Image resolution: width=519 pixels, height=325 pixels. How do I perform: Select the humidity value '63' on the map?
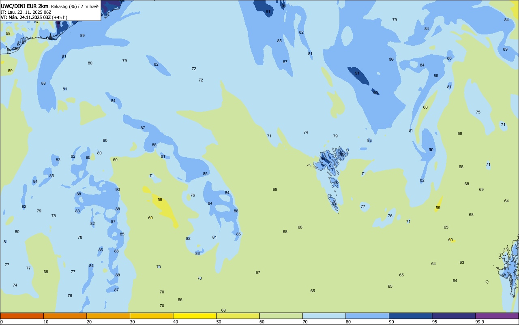point(462,263)
